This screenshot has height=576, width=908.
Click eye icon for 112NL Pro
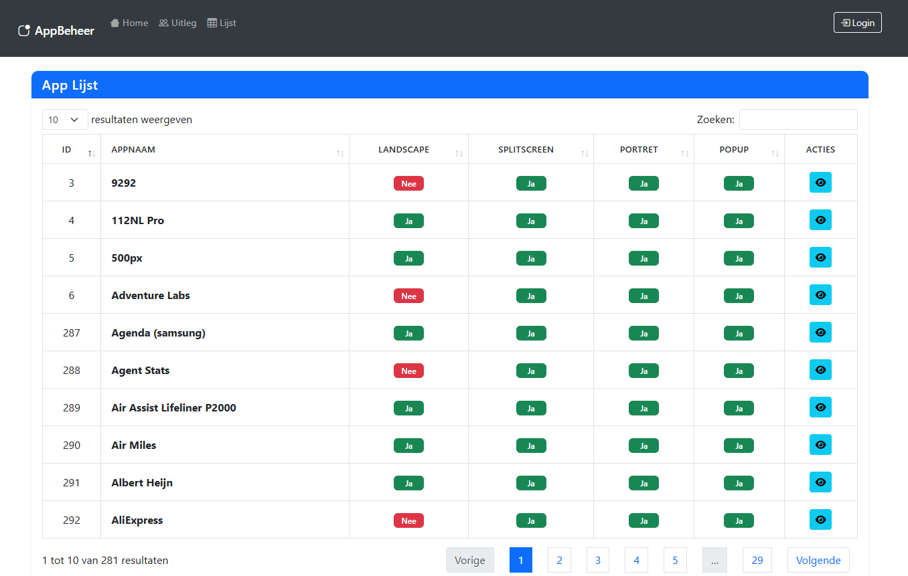[820, 220]
